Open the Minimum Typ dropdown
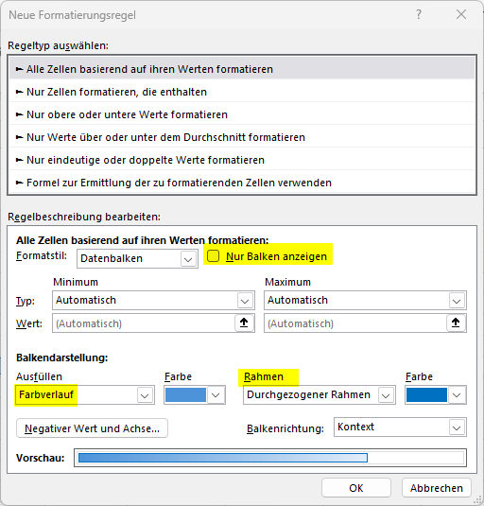 point(153,301)
